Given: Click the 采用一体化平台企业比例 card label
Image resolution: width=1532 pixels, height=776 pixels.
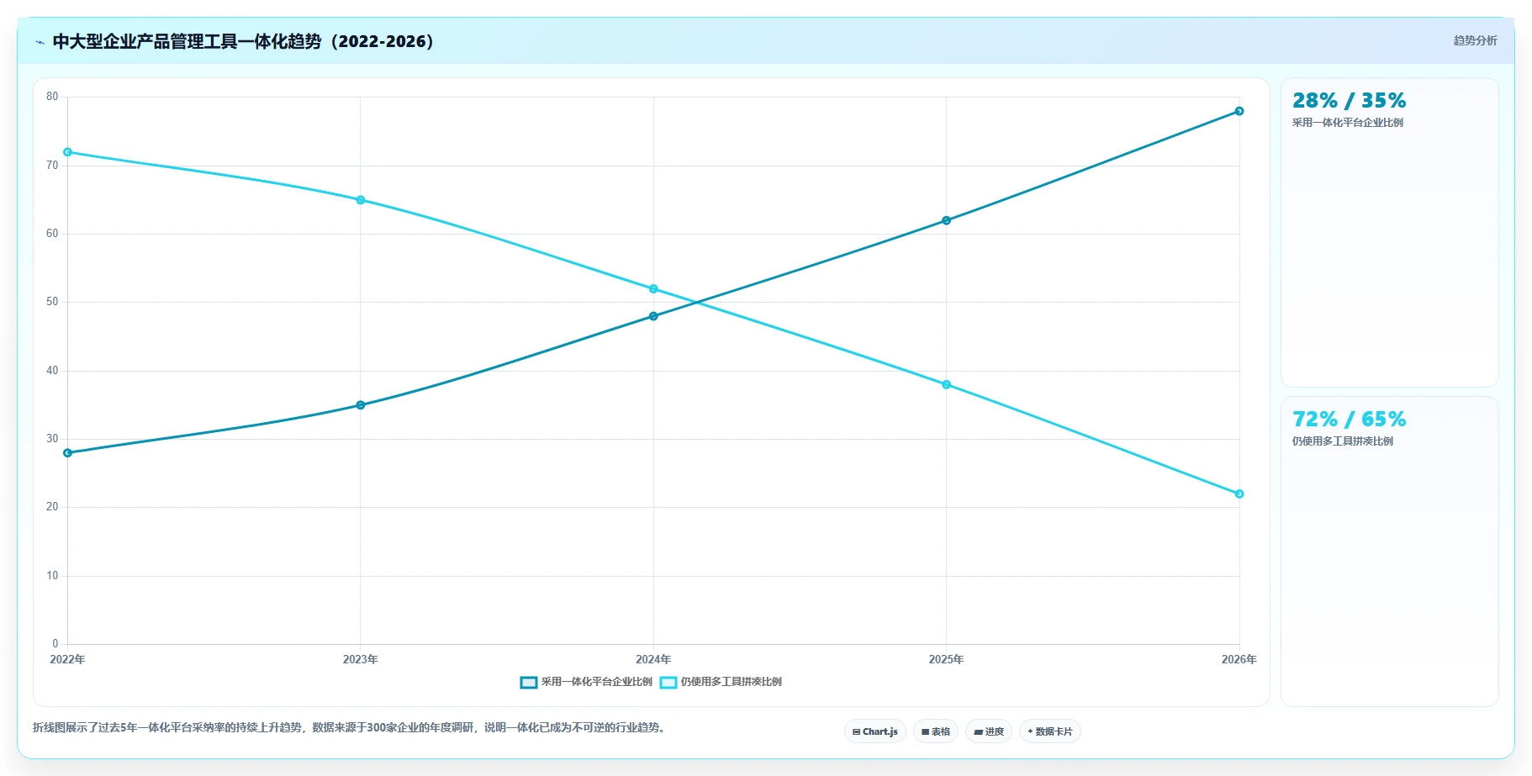Looking at the screenshot, I should (x=1348, y=123).
